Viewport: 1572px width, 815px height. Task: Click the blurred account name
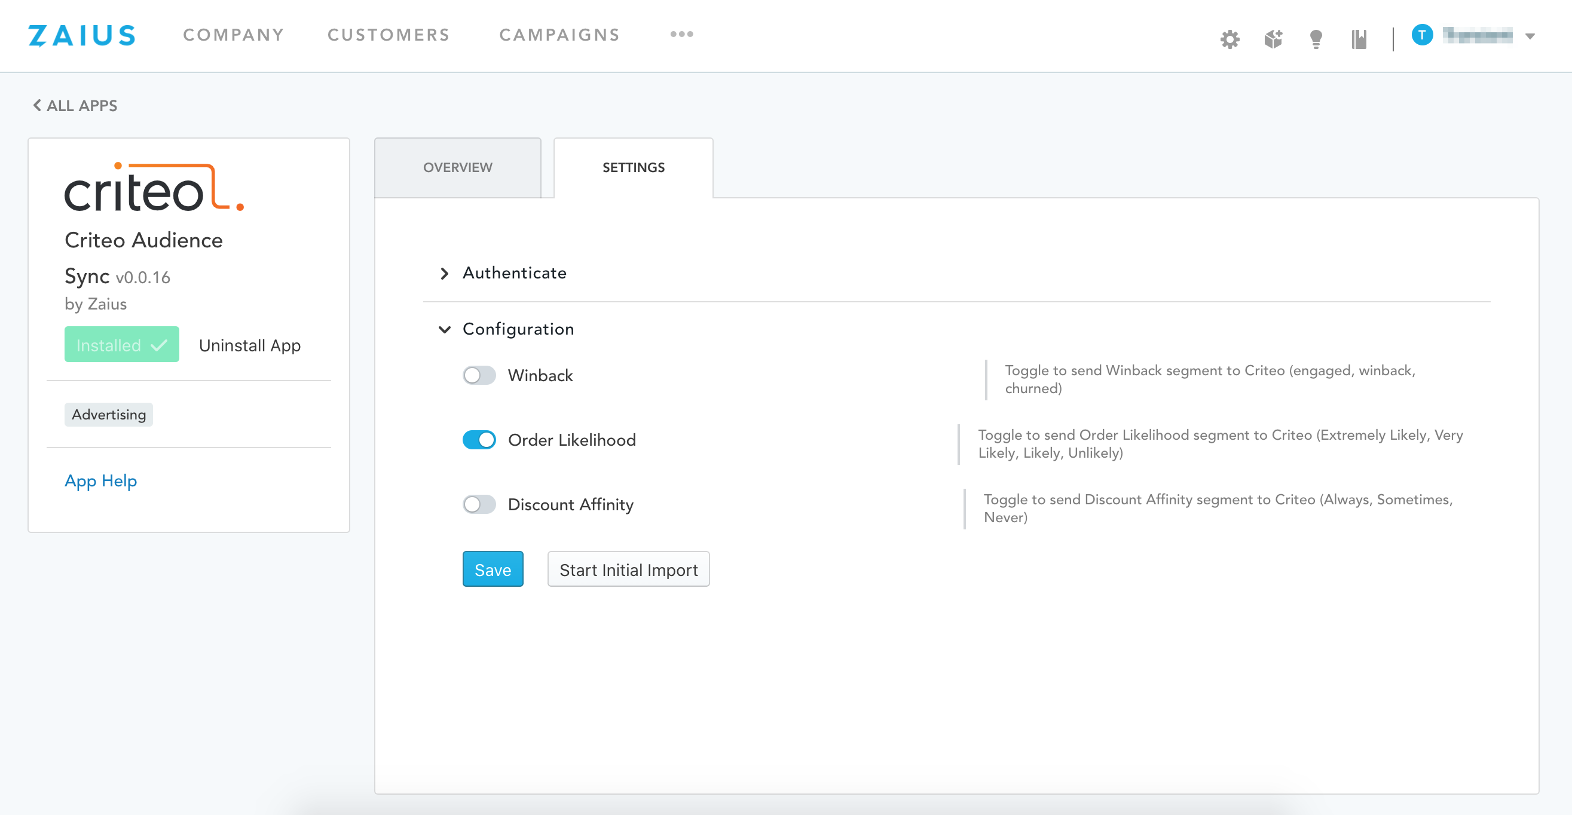[1478, 35]
